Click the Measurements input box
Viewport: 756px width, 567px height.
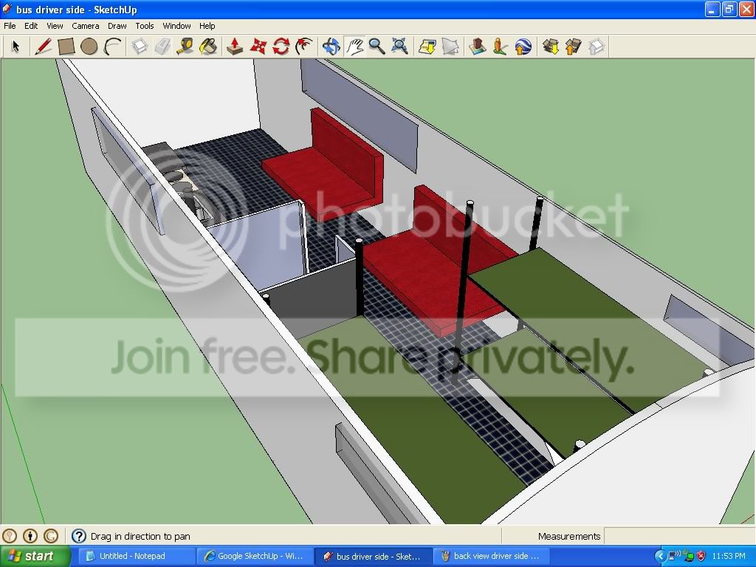679,536
